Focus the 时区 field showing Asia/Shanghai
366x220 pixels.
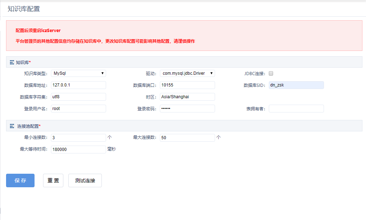click(187, 97)
